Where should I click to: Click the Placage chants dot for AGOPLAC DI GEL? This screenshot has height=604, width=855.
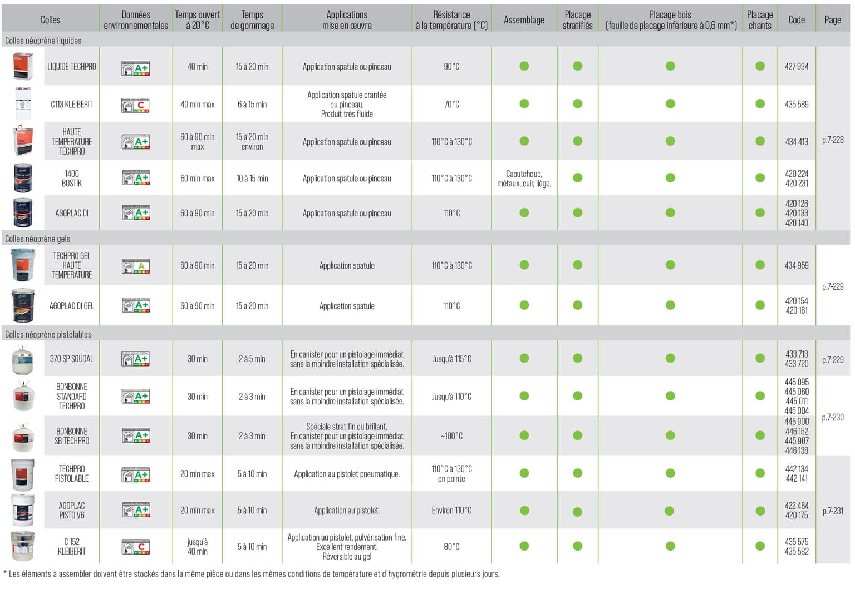tap(760, 305)
